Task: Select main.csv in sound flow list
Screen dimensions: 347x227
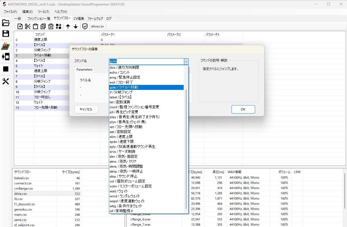Action: (x=21, y=215)
